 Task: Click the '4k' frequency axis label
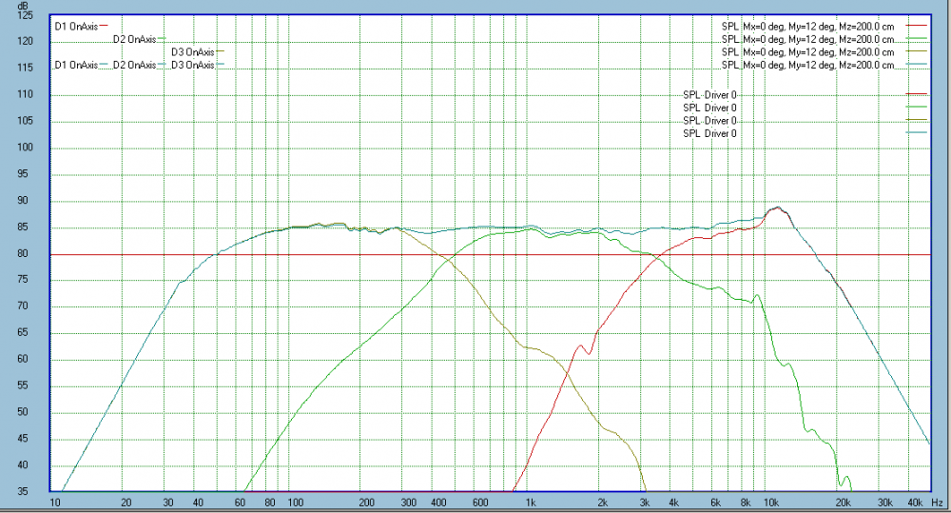coord(674,503)
